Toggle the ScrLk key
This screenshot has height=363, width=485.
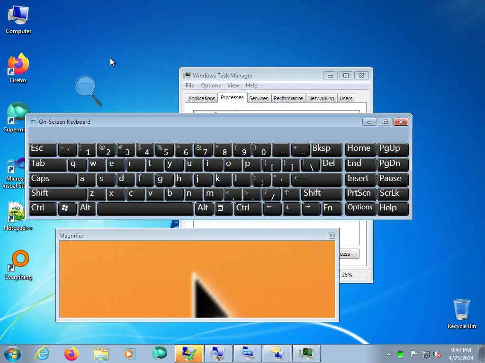[393, 194]
